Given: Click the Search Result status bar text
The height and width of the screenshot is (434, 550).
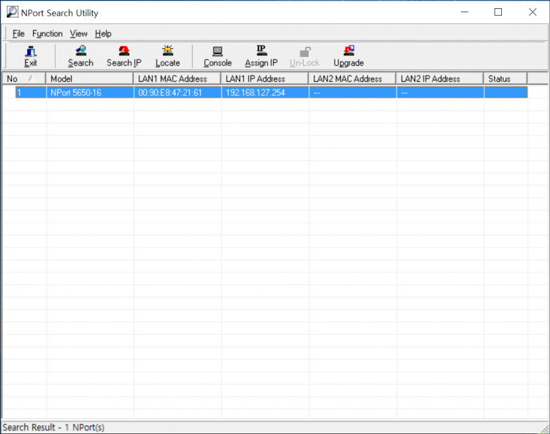Looking at the screenshot, I should tap(53, 427).
